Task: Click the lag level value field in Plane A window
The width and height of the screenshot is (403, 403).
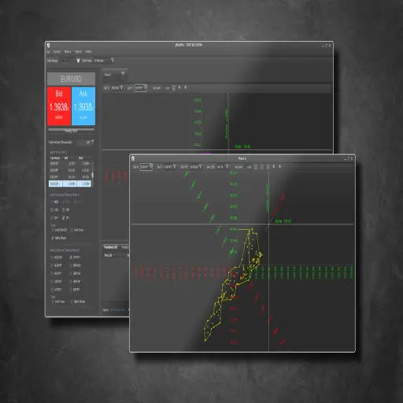Action: tap(250, 167)
